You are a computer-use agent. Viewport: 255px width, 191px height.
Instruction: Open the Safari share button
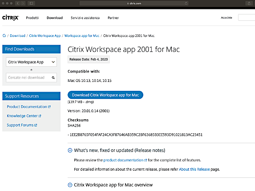coord(249,3)
